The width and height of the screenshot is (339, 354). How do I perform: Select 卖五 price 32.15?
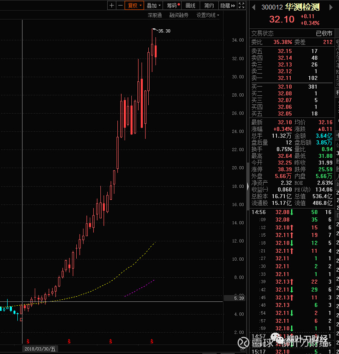[x=285, y=51]
